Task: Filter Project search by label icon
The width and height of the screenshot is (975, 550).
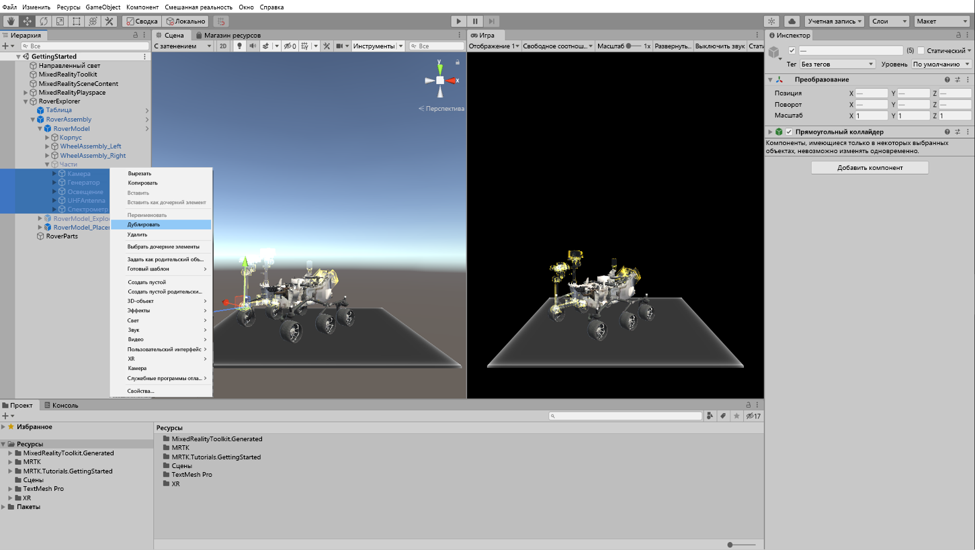Action: pyautogui.click(x=723, y=416)
